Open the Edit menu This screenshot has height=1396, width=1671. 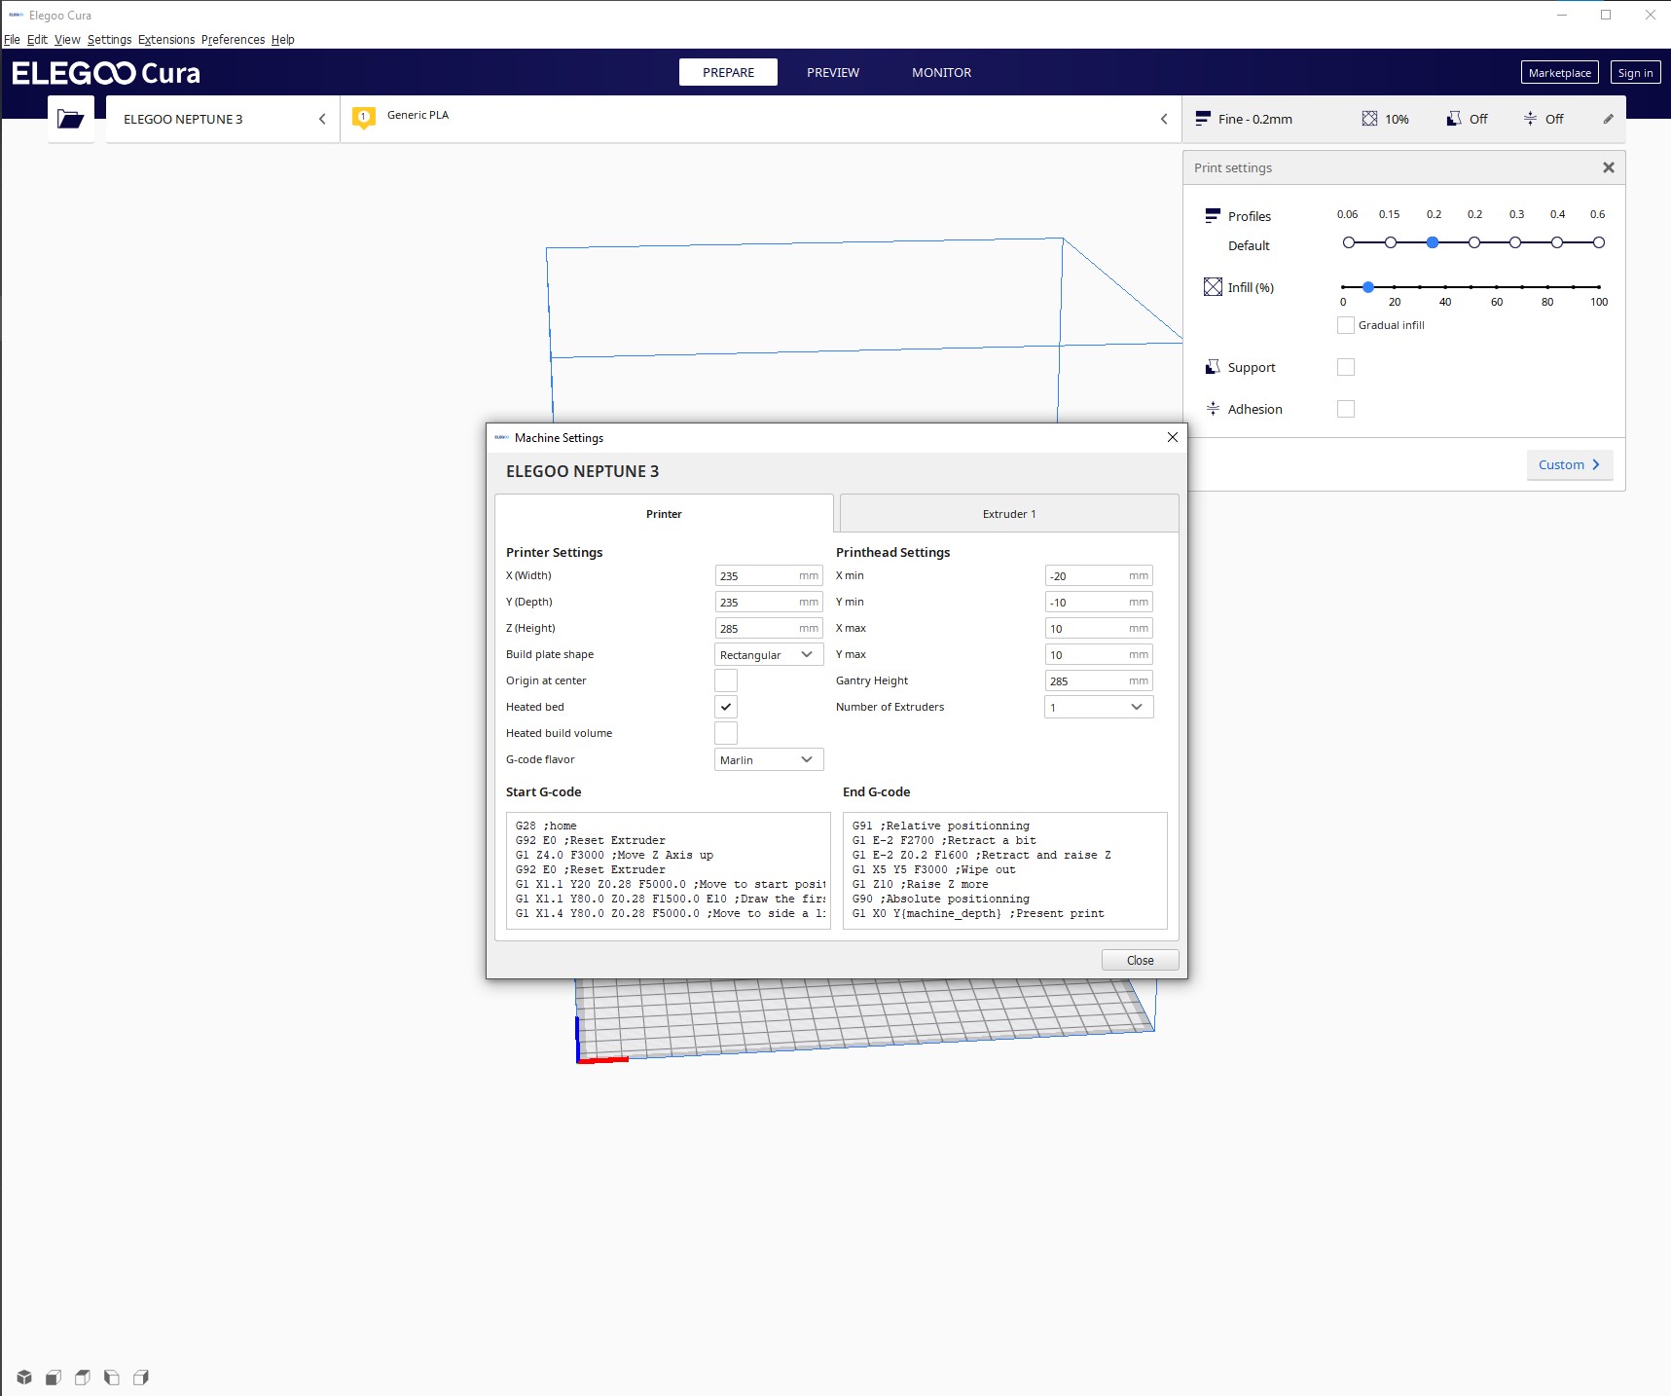tap(37, 40)
